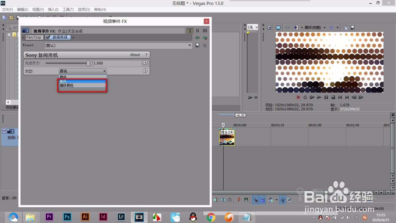The width and height of the screenshot is (396, 223).
Task: Toggle split screen view in preview
Action: pyautogui.click(x=296, y=28)
